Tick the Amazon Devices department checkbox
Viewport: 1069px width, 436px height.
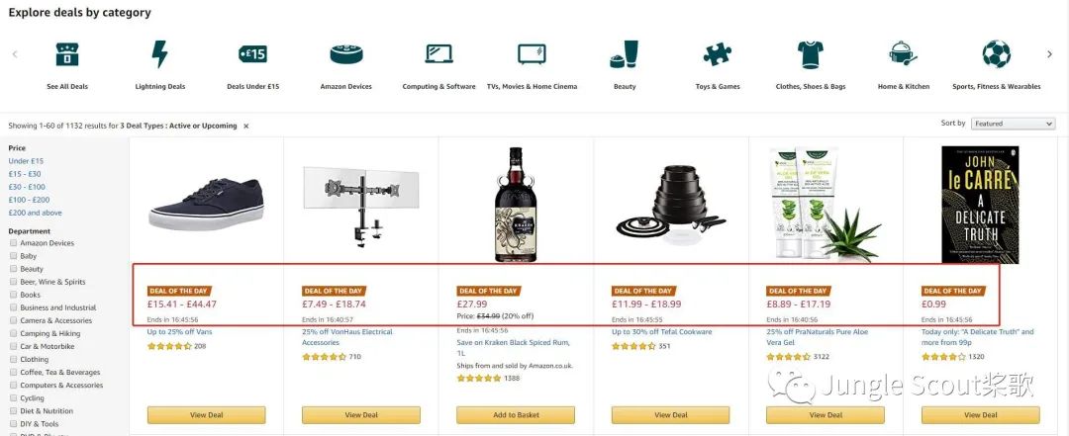[x=13, y=243]
